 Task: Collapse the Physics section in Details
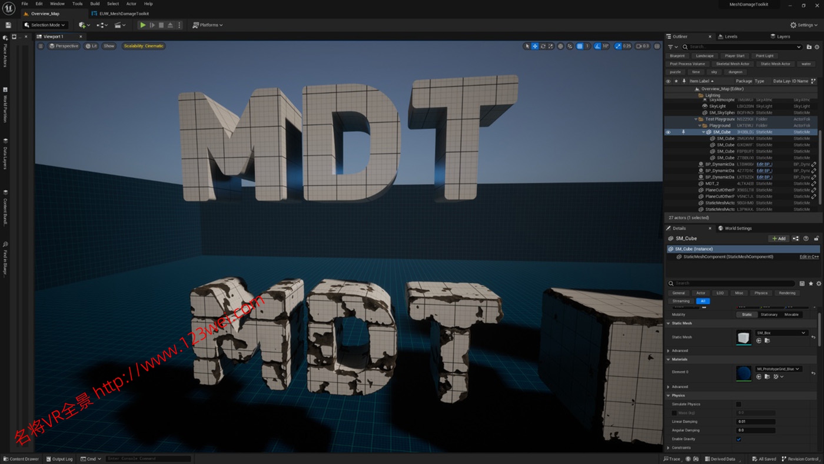(669, 396)
